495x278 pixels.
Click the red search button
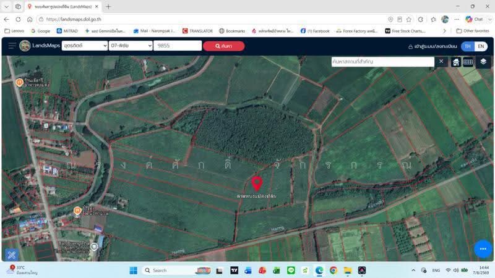tap(223, 46)
